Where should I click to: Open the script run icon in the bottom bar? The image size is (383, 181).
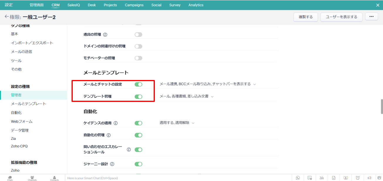310,178
